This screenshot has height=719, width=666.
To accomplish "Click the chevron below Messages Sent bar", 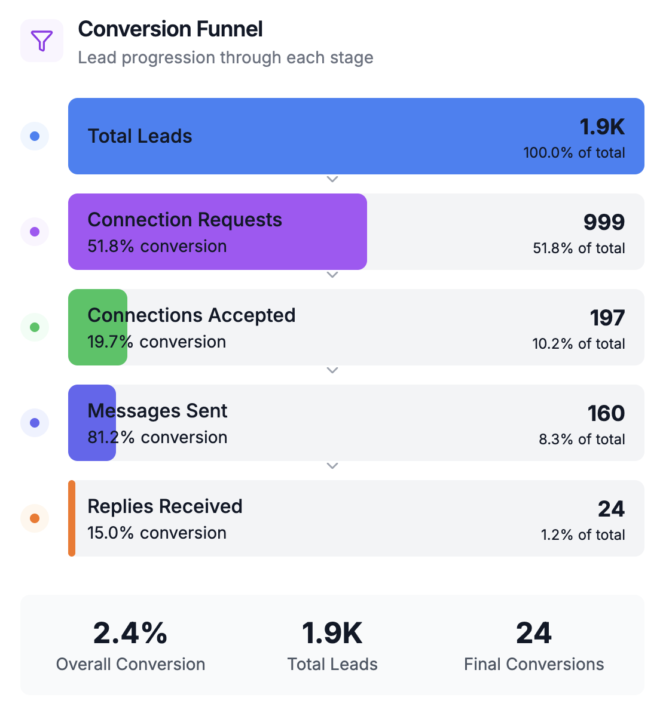I will pyautogui.click(x=333, y=466).
